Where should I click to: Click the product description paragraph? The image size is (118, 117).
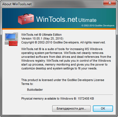click(x=66, y=59)
